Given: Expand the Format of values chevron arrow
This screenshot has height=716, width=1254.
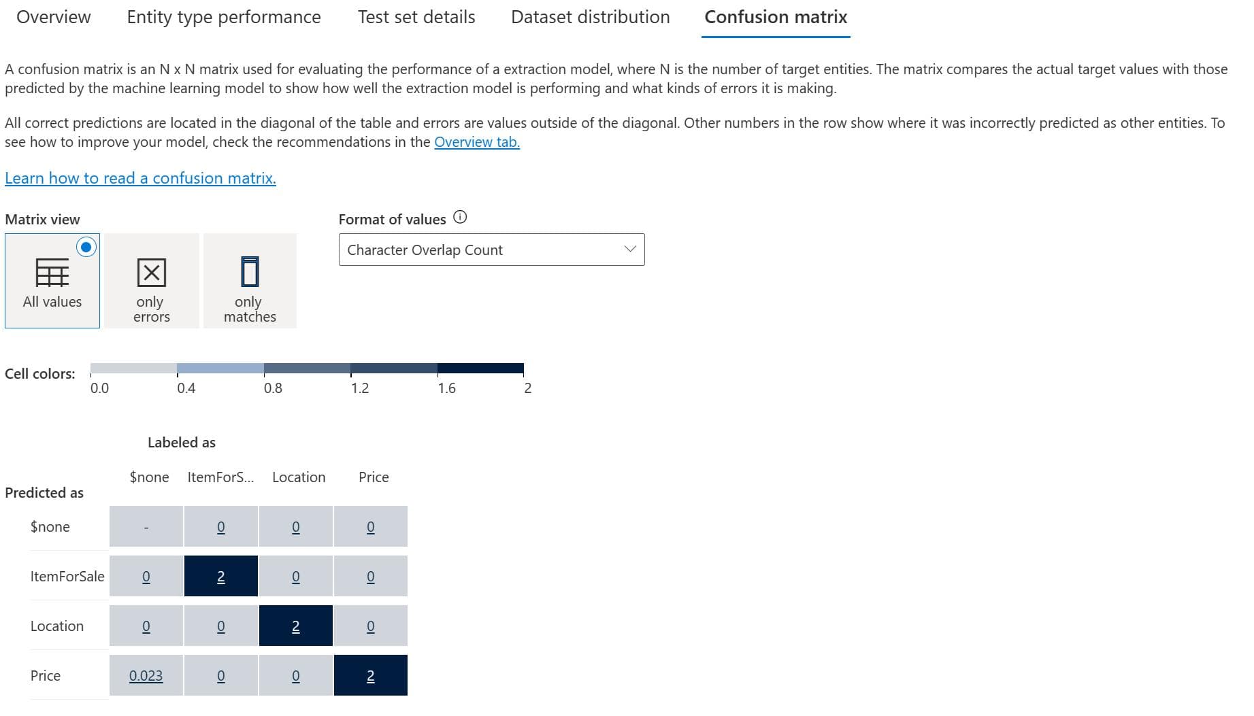Looking at the screenshot, I should click(x=630, y=249).
